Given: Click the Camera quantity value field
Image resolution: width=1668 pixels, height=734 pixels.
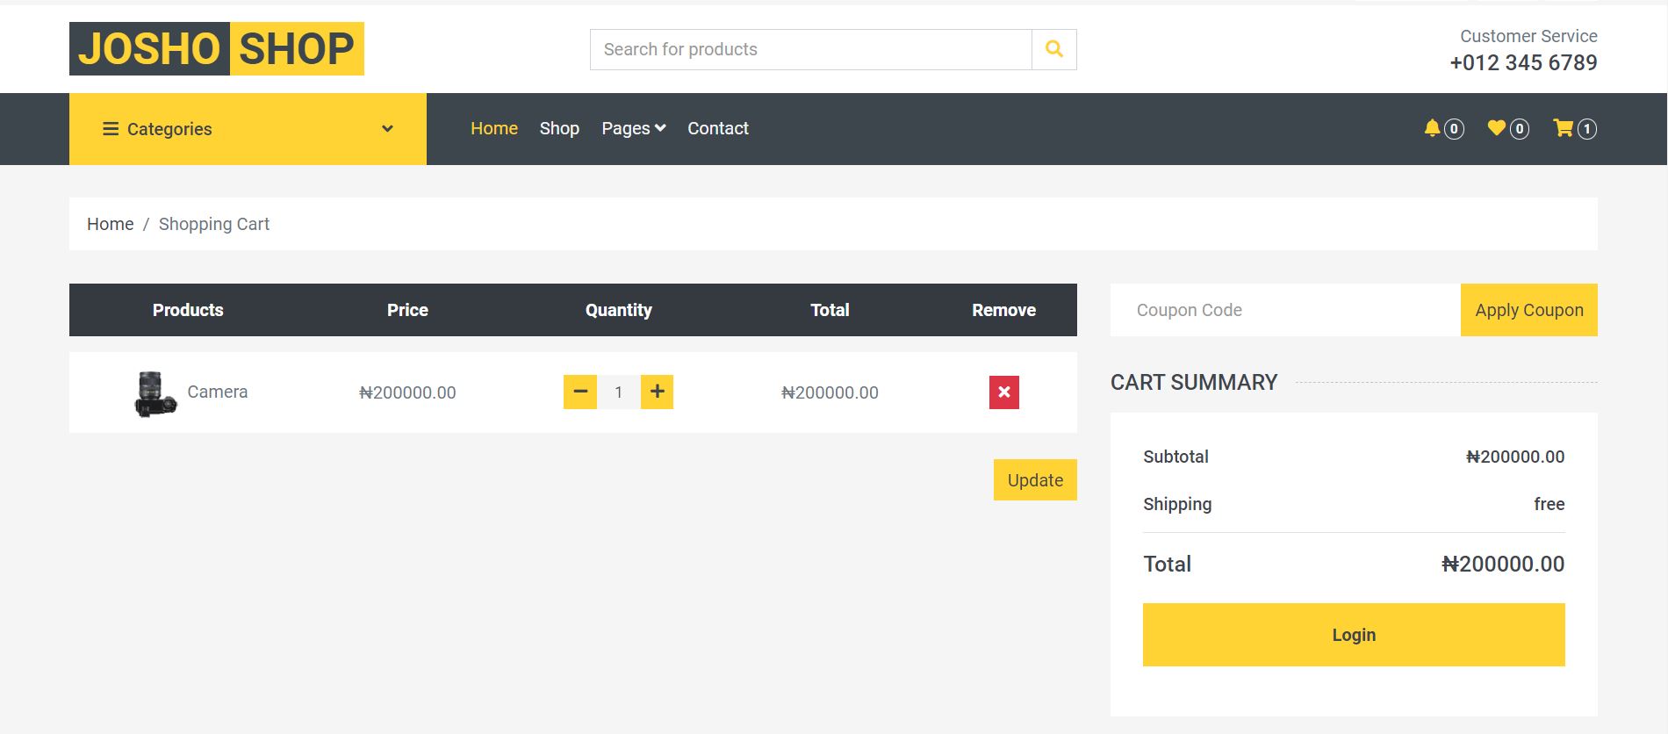Looking at the screenshot, I should (619, 392).
